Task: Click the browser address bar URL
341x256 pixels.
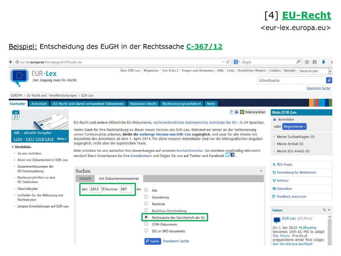Action: click(51, 62)
